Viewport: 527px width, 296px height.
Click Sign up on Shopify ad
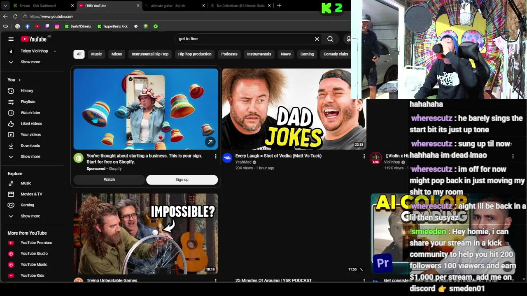[182, 180]
